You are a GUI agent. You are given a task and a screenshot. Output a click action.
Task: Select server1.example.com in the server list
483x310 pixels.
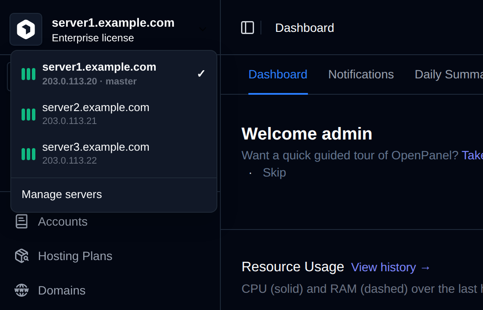click(114, 74)
